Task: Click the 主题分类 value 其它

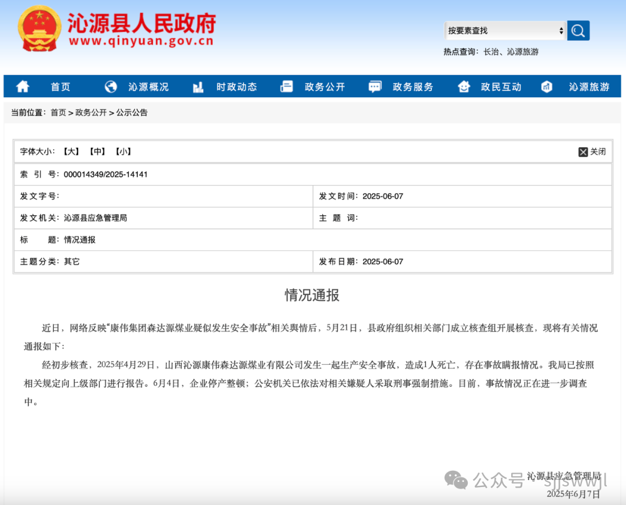Action: click(72, 261)
